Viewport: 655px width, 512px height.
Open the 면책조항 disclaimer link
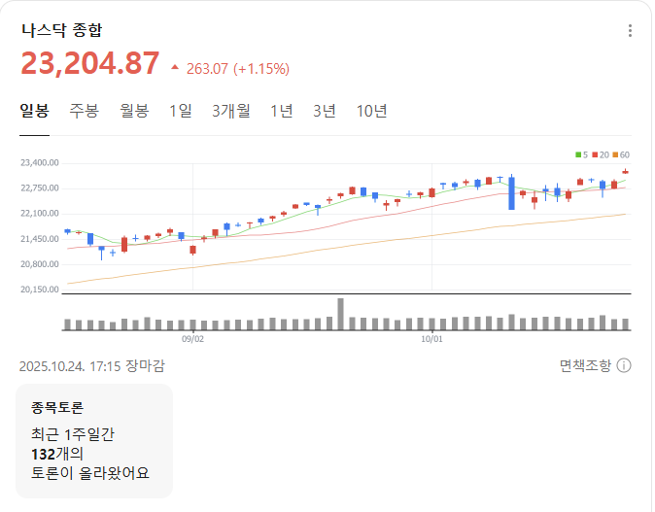585,365
